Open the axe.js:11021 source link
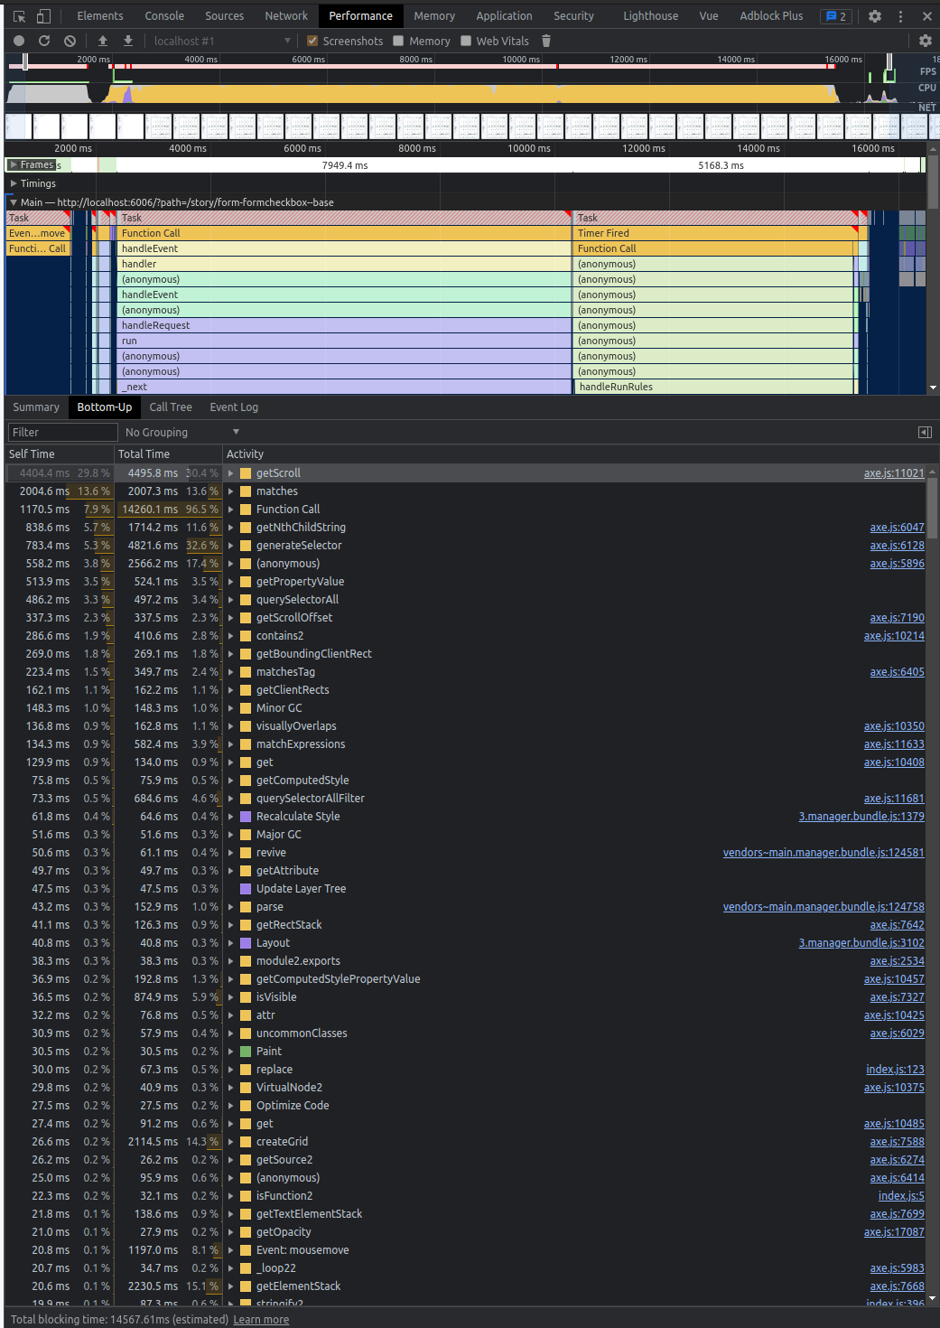This screenshot has height=1328, width=940. (894, 472)
